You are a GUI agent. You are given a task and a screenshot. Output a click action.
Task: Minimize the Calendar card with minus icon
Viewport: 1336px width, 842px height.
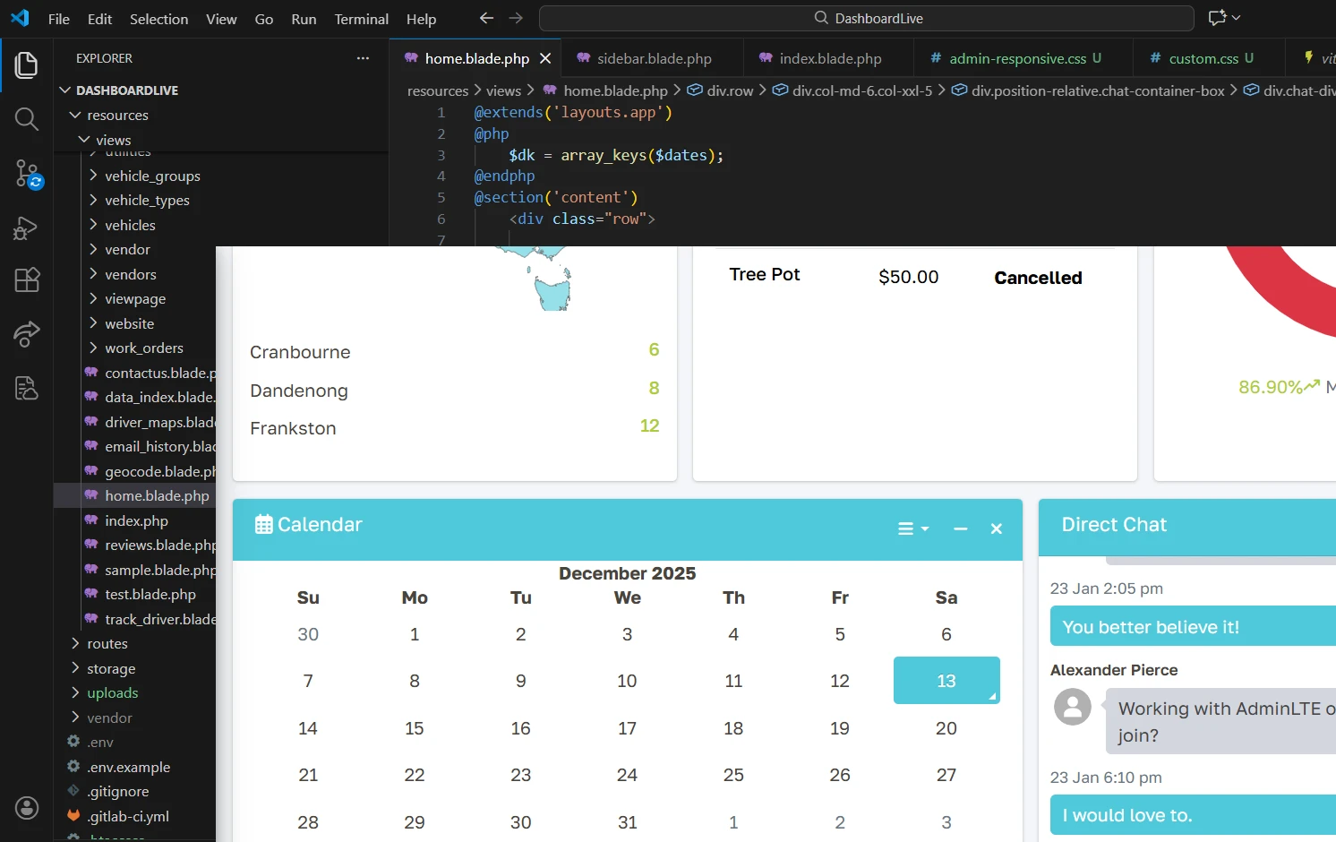coord(960,529)
